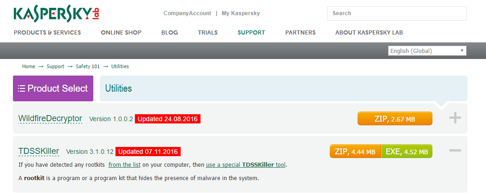The width and height of the screenshot is (486, 193).
Task: Download TDSSKiller ZIP 4.44 MB
Action: (x=355, y=151)
